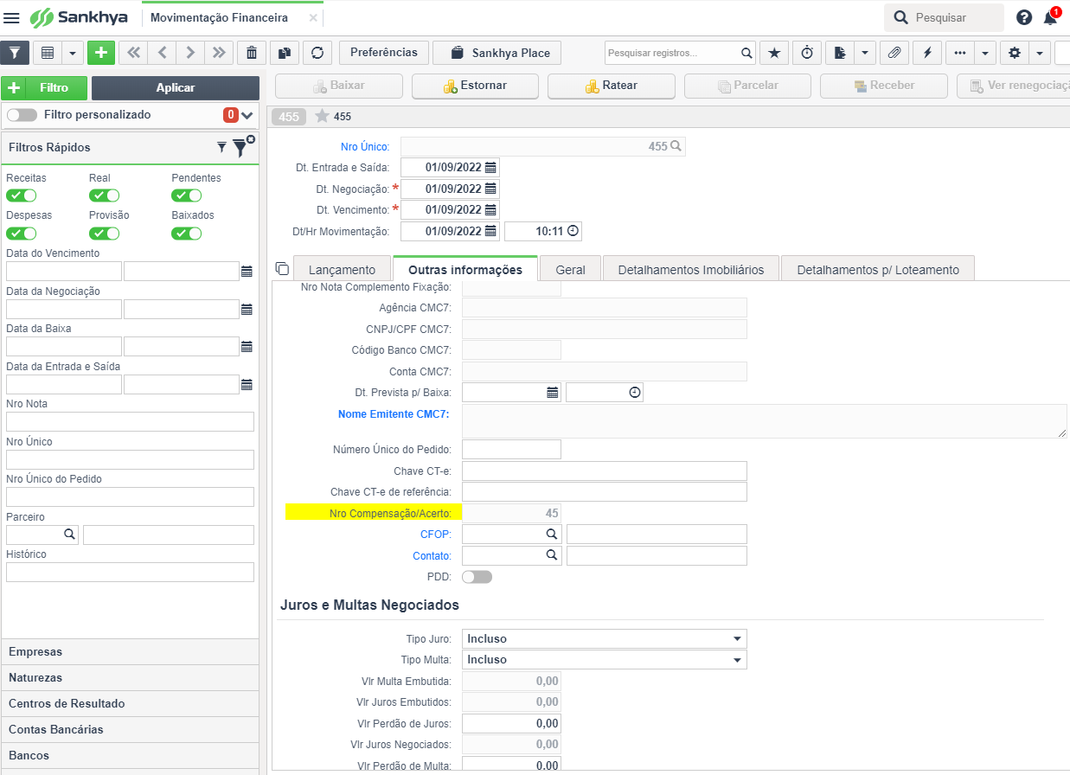Go to the last record arrow
The height and width of the screenshot is (775, 1070).
[x=218, y=53]
